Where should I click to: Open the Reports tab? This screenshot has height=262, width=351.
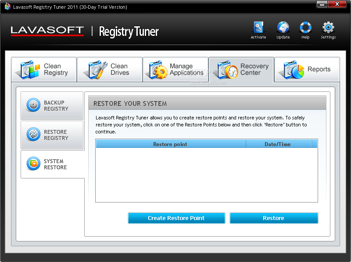click(x=307, y=70)
